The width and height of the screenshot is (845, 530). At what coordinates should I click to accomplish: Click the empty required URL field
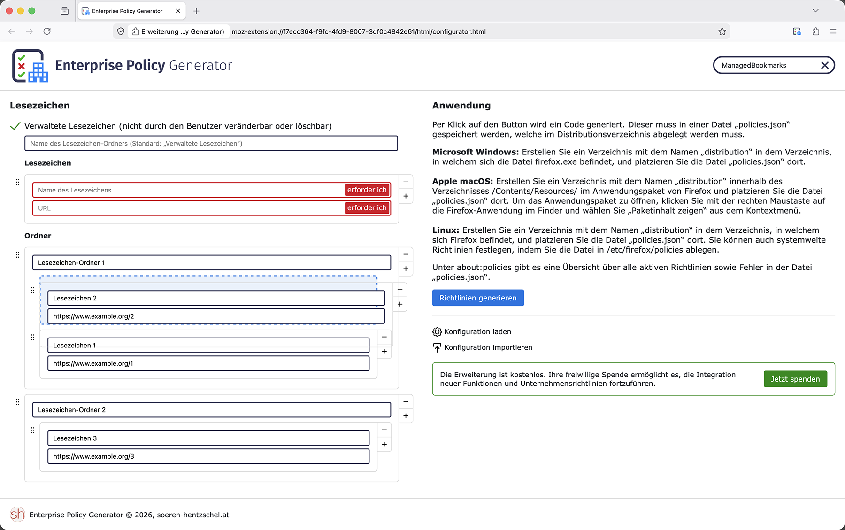pos(188,208)
